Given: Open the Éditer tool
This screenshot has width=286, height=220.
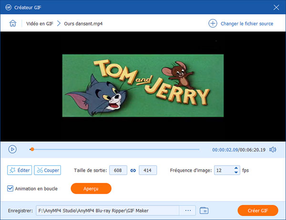Looking at the screenshot, I should (20, 170).
